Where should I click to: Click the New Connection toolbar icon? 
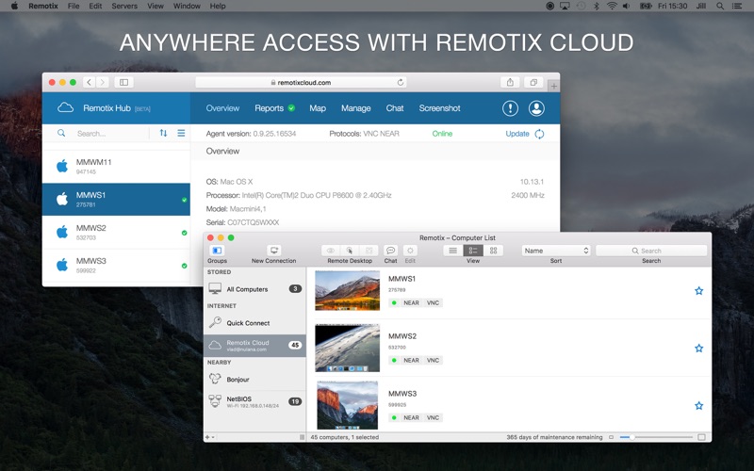[x=273, y=251]
